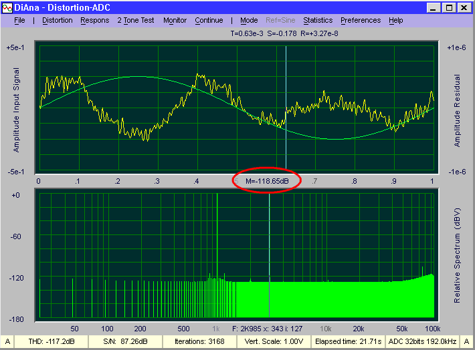Open the Preferences menu

361,21
